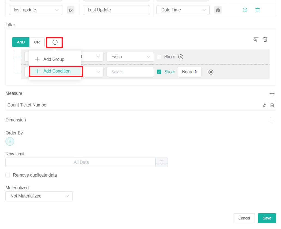Viewport: 281px width, 229px height.
Task: Switch the filter logic to OR
Action: point(37,42)
